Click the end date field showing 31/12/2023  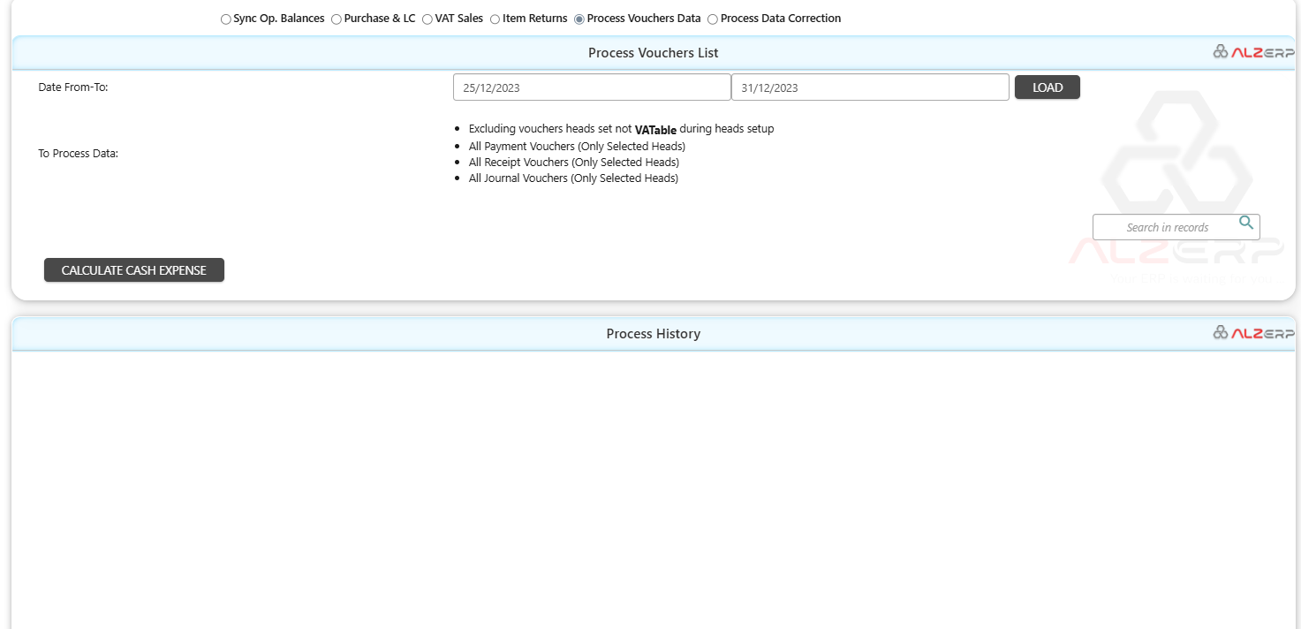869,87
